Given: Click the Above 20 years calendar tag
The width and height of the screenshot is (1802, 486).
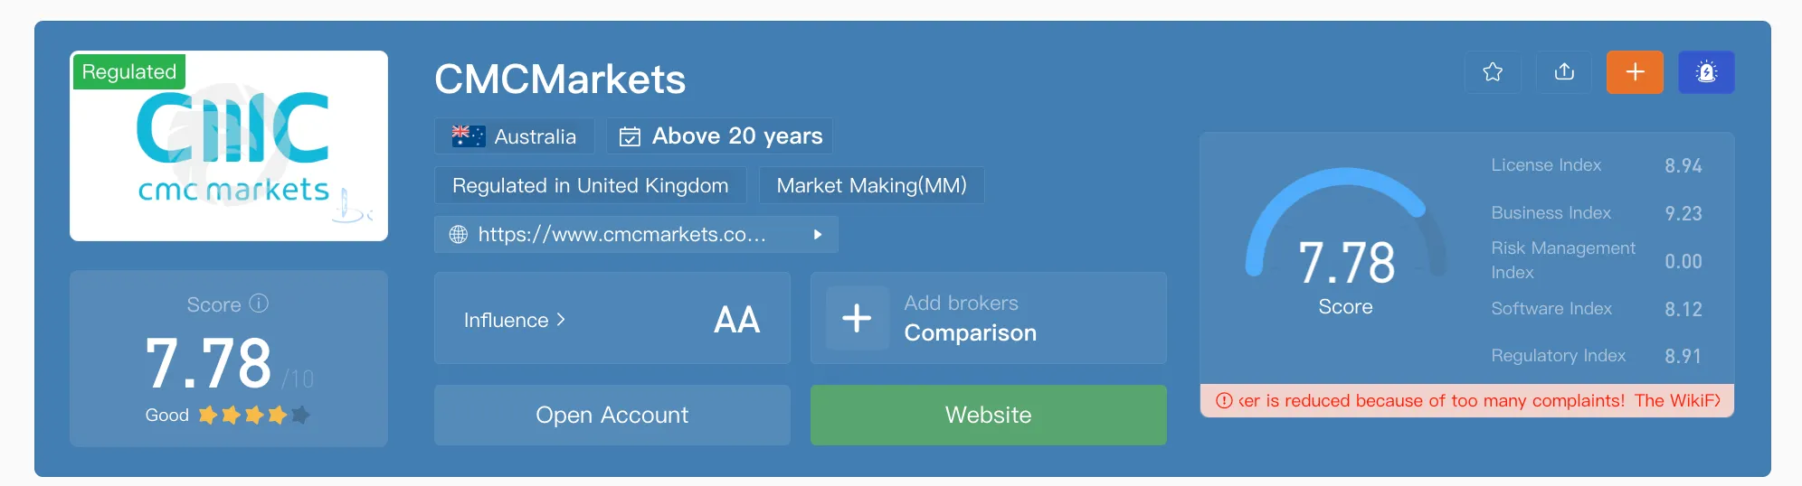Looking at the screenshot, I should pyautogui.click(x=720, y=136).
